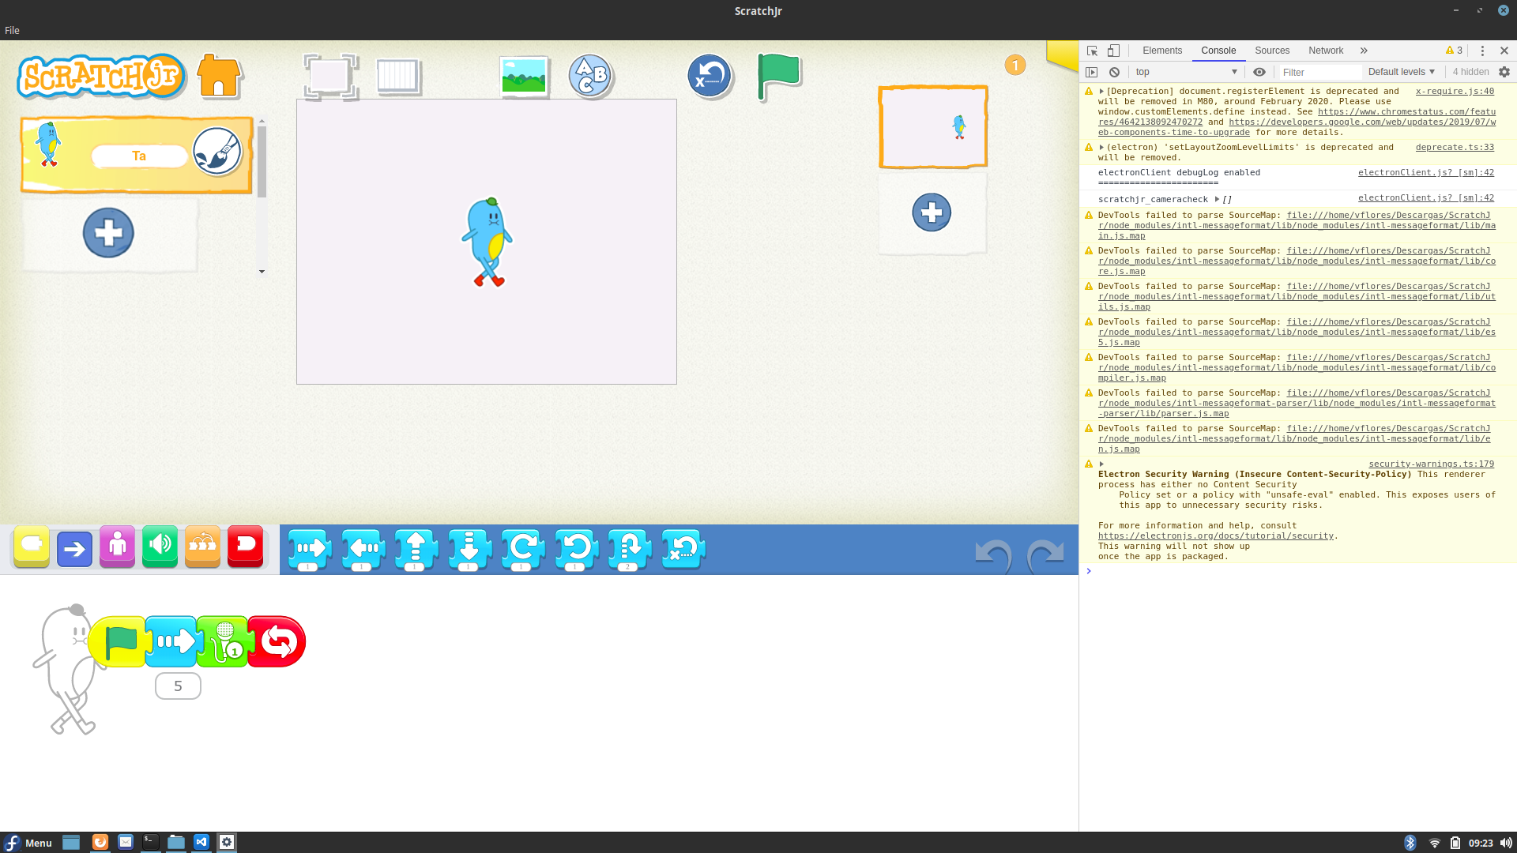The width and height of the screenshot is (1517, 853).
Task: Edit the character with the paintbrush
Action: tap(218, 152)
